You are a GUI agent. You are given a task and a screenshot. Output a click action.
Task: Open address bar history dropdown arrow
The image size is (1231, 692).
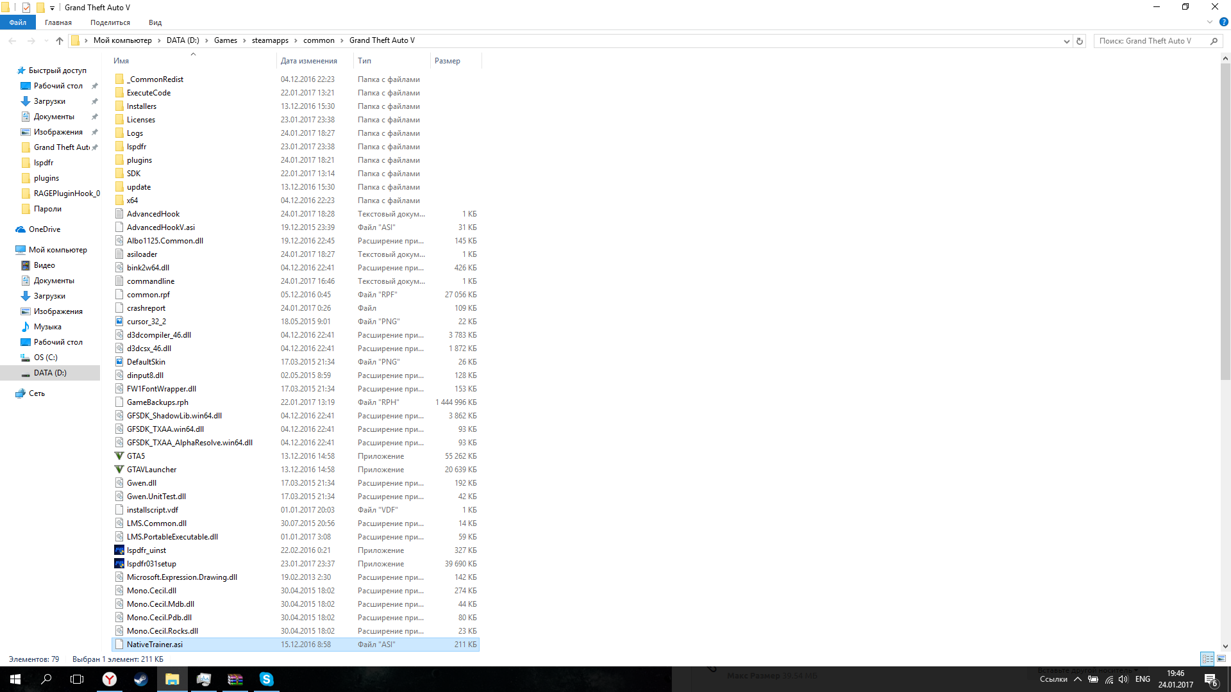click(1066, 41)
